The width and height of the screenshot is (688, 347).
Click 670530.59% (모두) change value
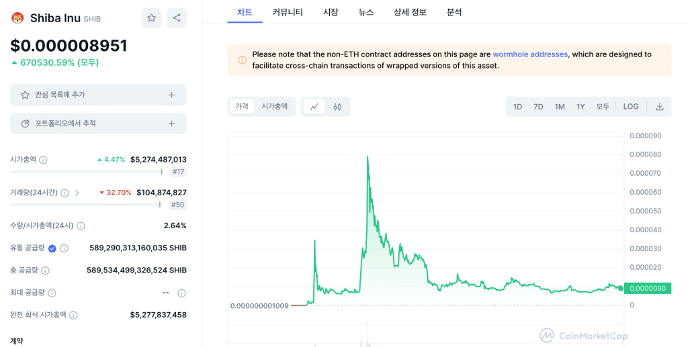tap(55, 62)
